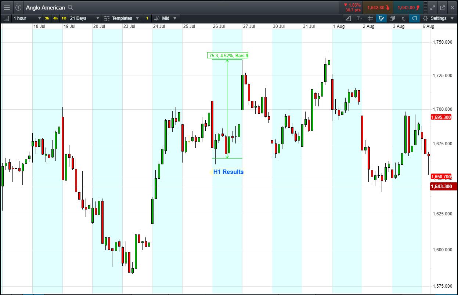Click the 20 Jul date label

tap(99, 26)
